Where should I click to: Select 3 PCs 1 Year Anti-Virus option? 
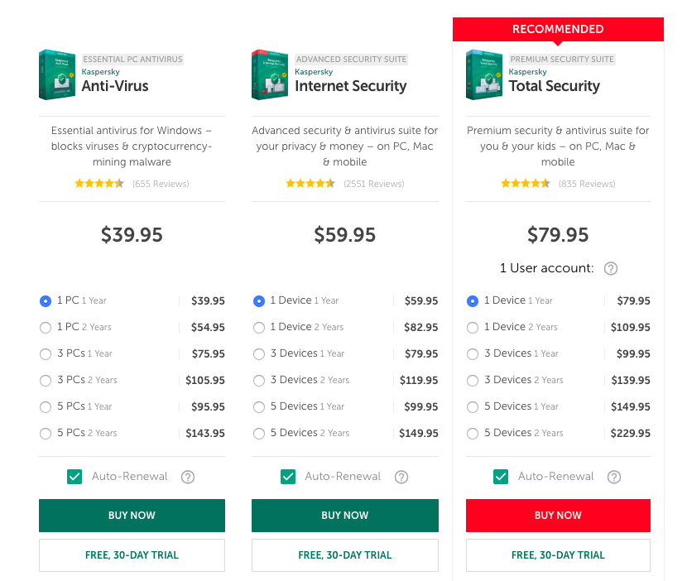click(46, 354)
